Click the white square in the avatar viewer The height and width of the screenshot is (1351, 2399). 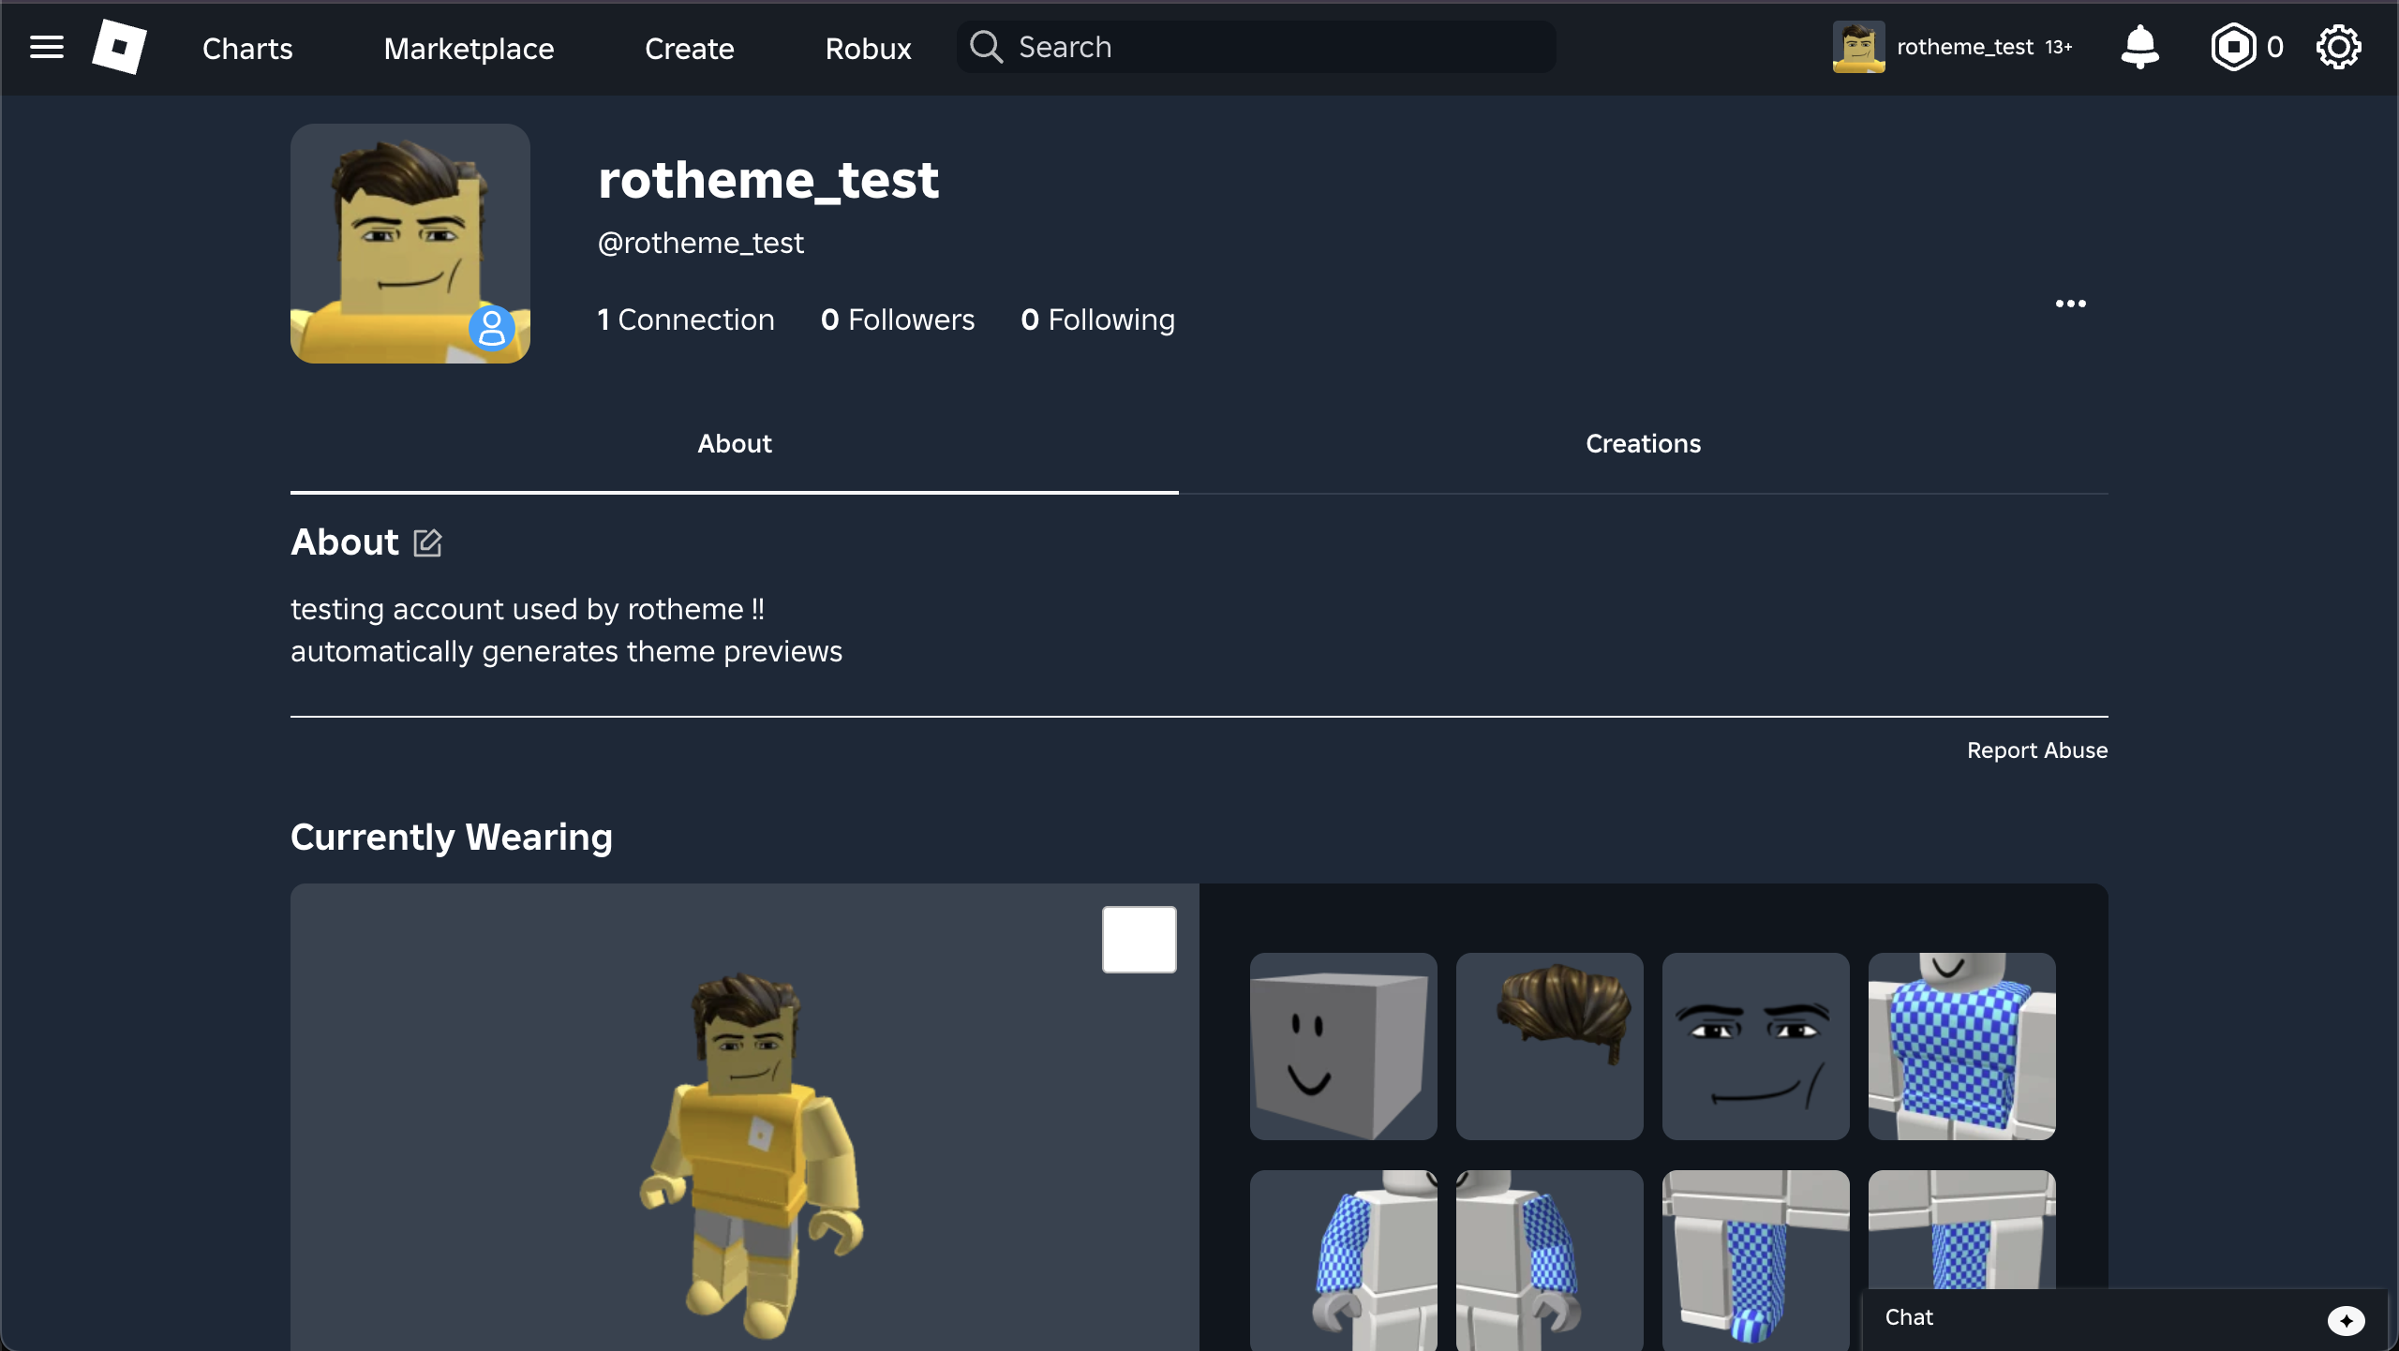click(1139, 939)
